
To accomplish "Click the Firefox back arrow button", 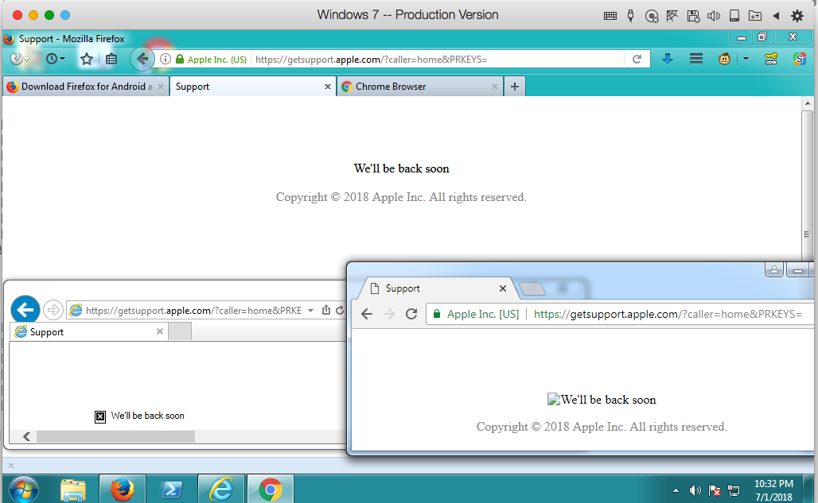I will pos(142,59).
